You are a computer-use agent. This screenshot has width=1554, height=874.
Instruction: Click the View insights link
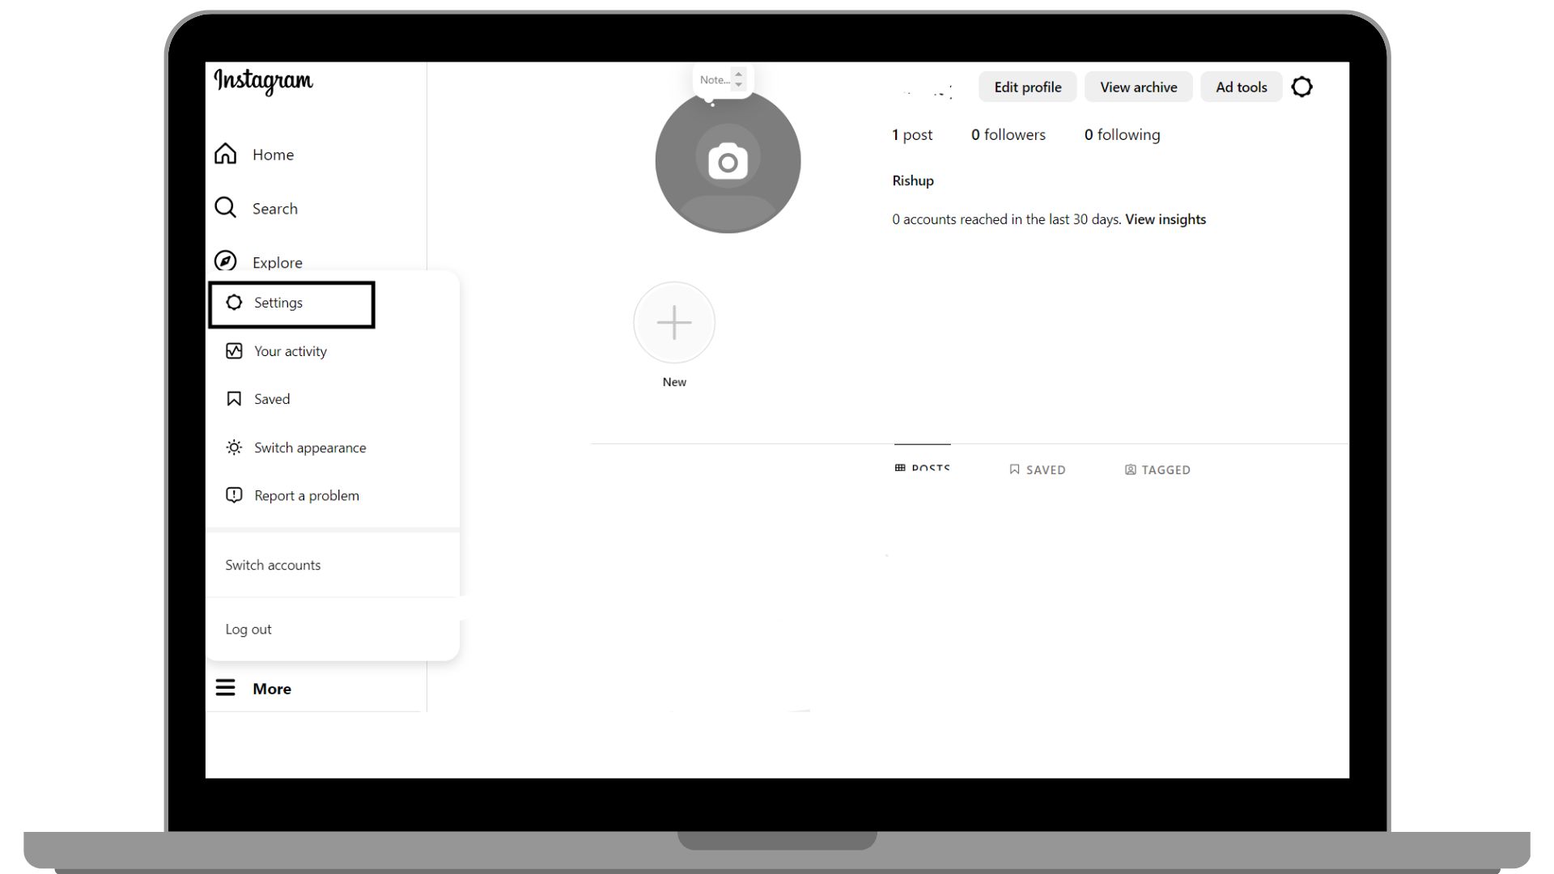1165,218
